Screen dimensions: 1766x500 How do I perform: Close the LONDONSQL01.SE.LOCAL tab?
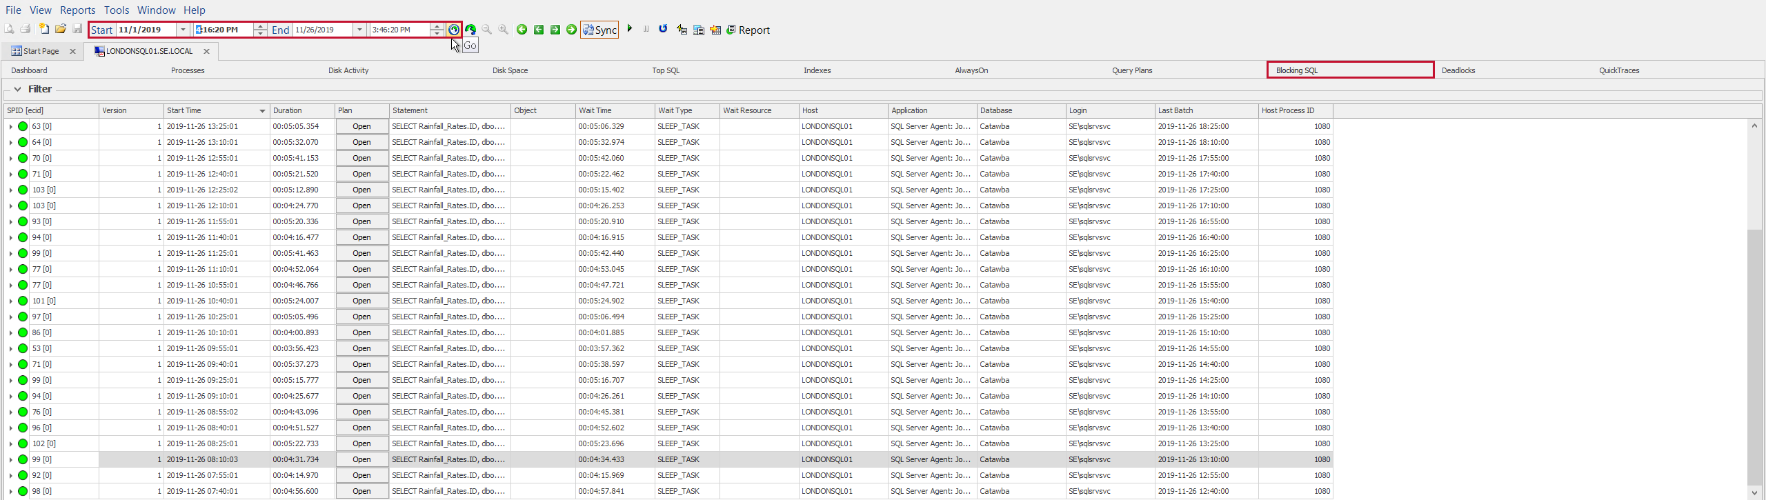pos(206,51)
